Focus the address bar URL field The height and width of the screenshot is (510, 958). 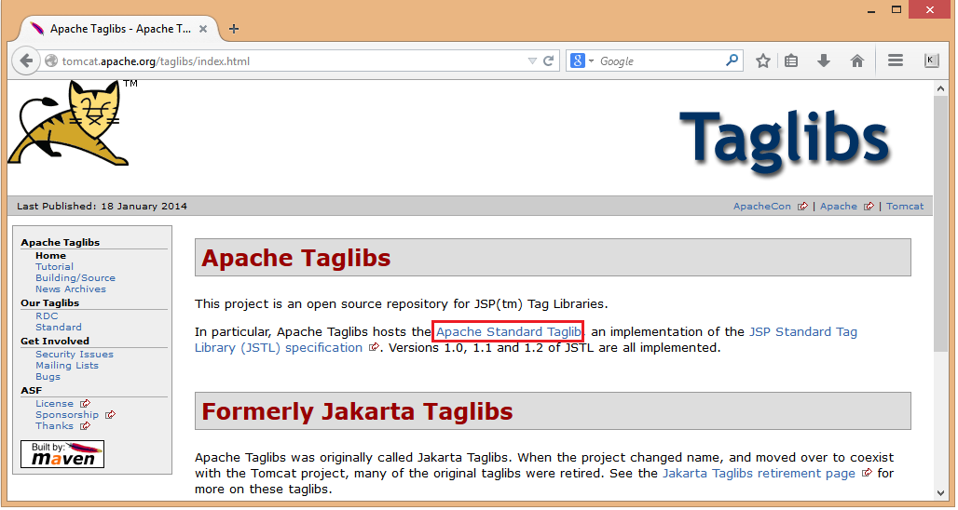(294, 61)
